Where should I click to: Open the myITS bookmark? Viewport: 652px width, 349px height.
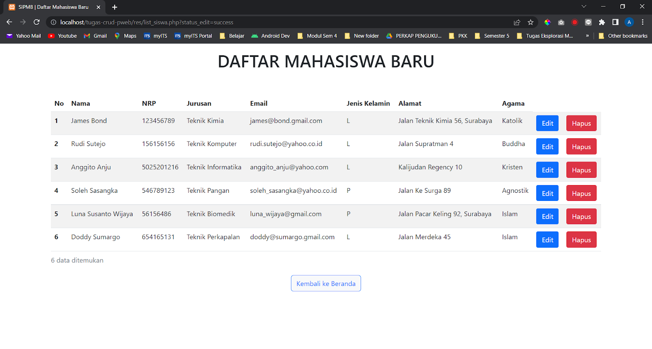tap(156, 36)
